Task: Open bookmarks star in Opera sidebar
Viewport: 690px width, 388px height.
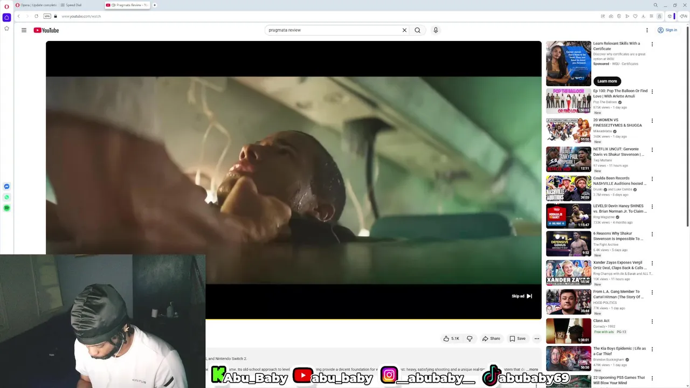Action: click(6, 29)
